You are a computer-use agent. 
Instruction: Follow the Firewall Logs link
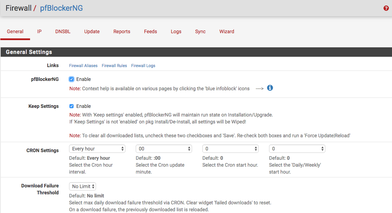click(x=143, y=66)
